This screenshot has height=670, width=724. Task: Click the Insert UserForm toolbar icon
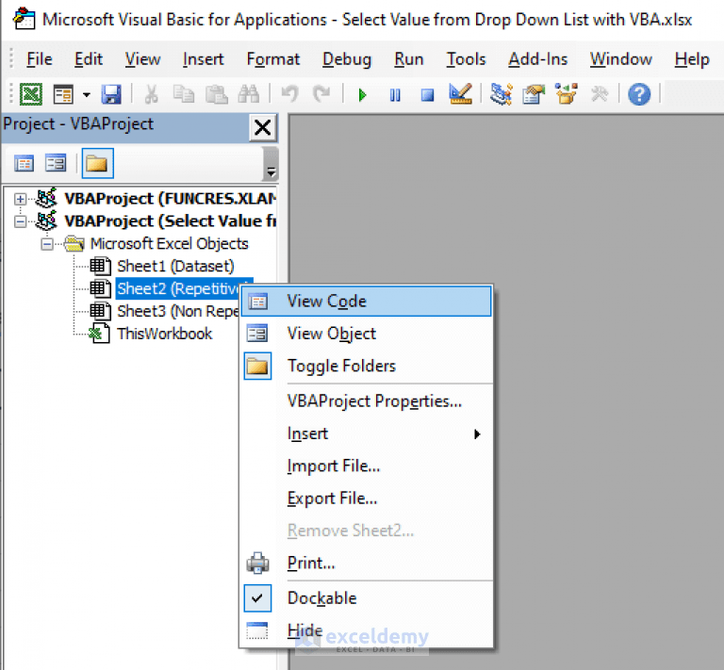[63, 94]
